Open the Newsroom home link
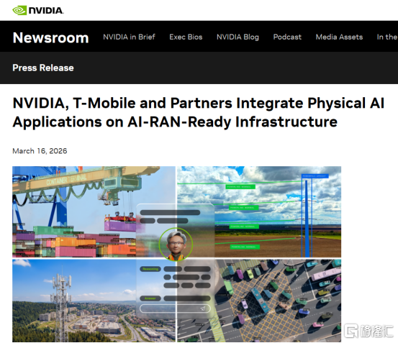The height and width of the screenshot is (343, 398). pos(51,37)
